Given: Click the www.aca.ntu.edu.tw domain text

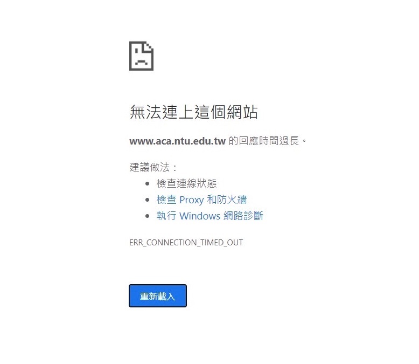Looking at the screenshot, I should click(x=177, y=141).
